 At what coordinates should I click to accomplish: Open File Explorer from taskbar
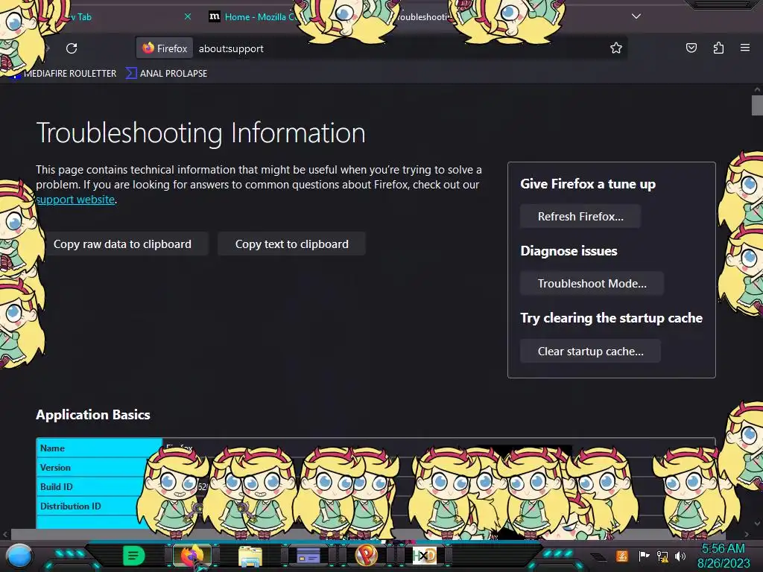tap(250, 556)
